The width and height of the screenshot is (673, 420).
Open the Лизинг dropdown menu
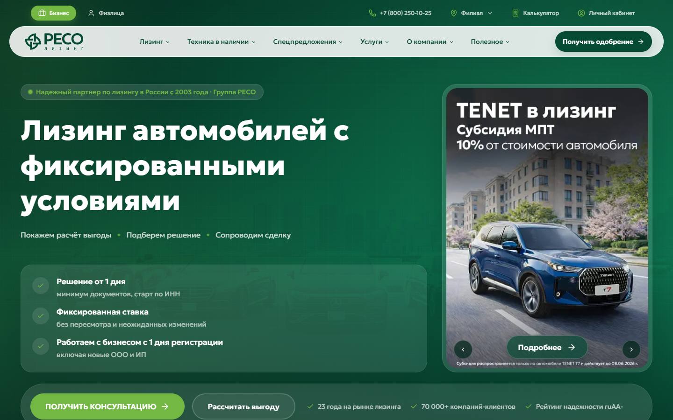click(x=155, y=42)
